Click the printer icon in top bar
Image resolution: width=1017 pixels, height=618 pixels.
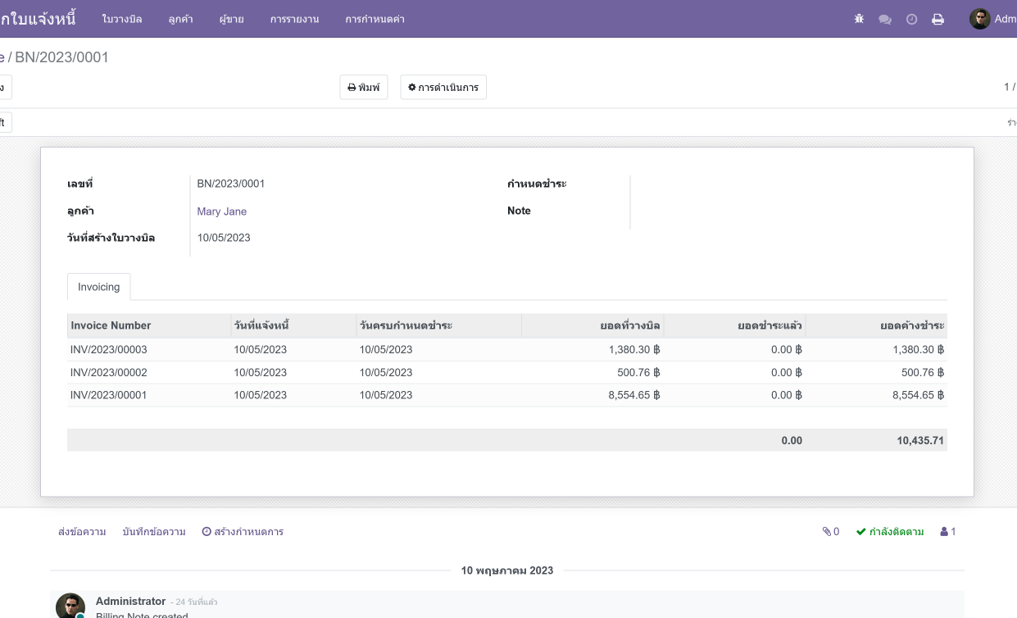[x=938, y=19]
